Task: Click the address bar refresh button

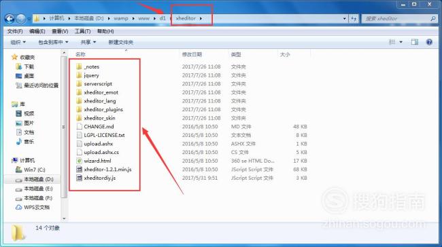Action: pyautogui.click(x=354, y=18)
